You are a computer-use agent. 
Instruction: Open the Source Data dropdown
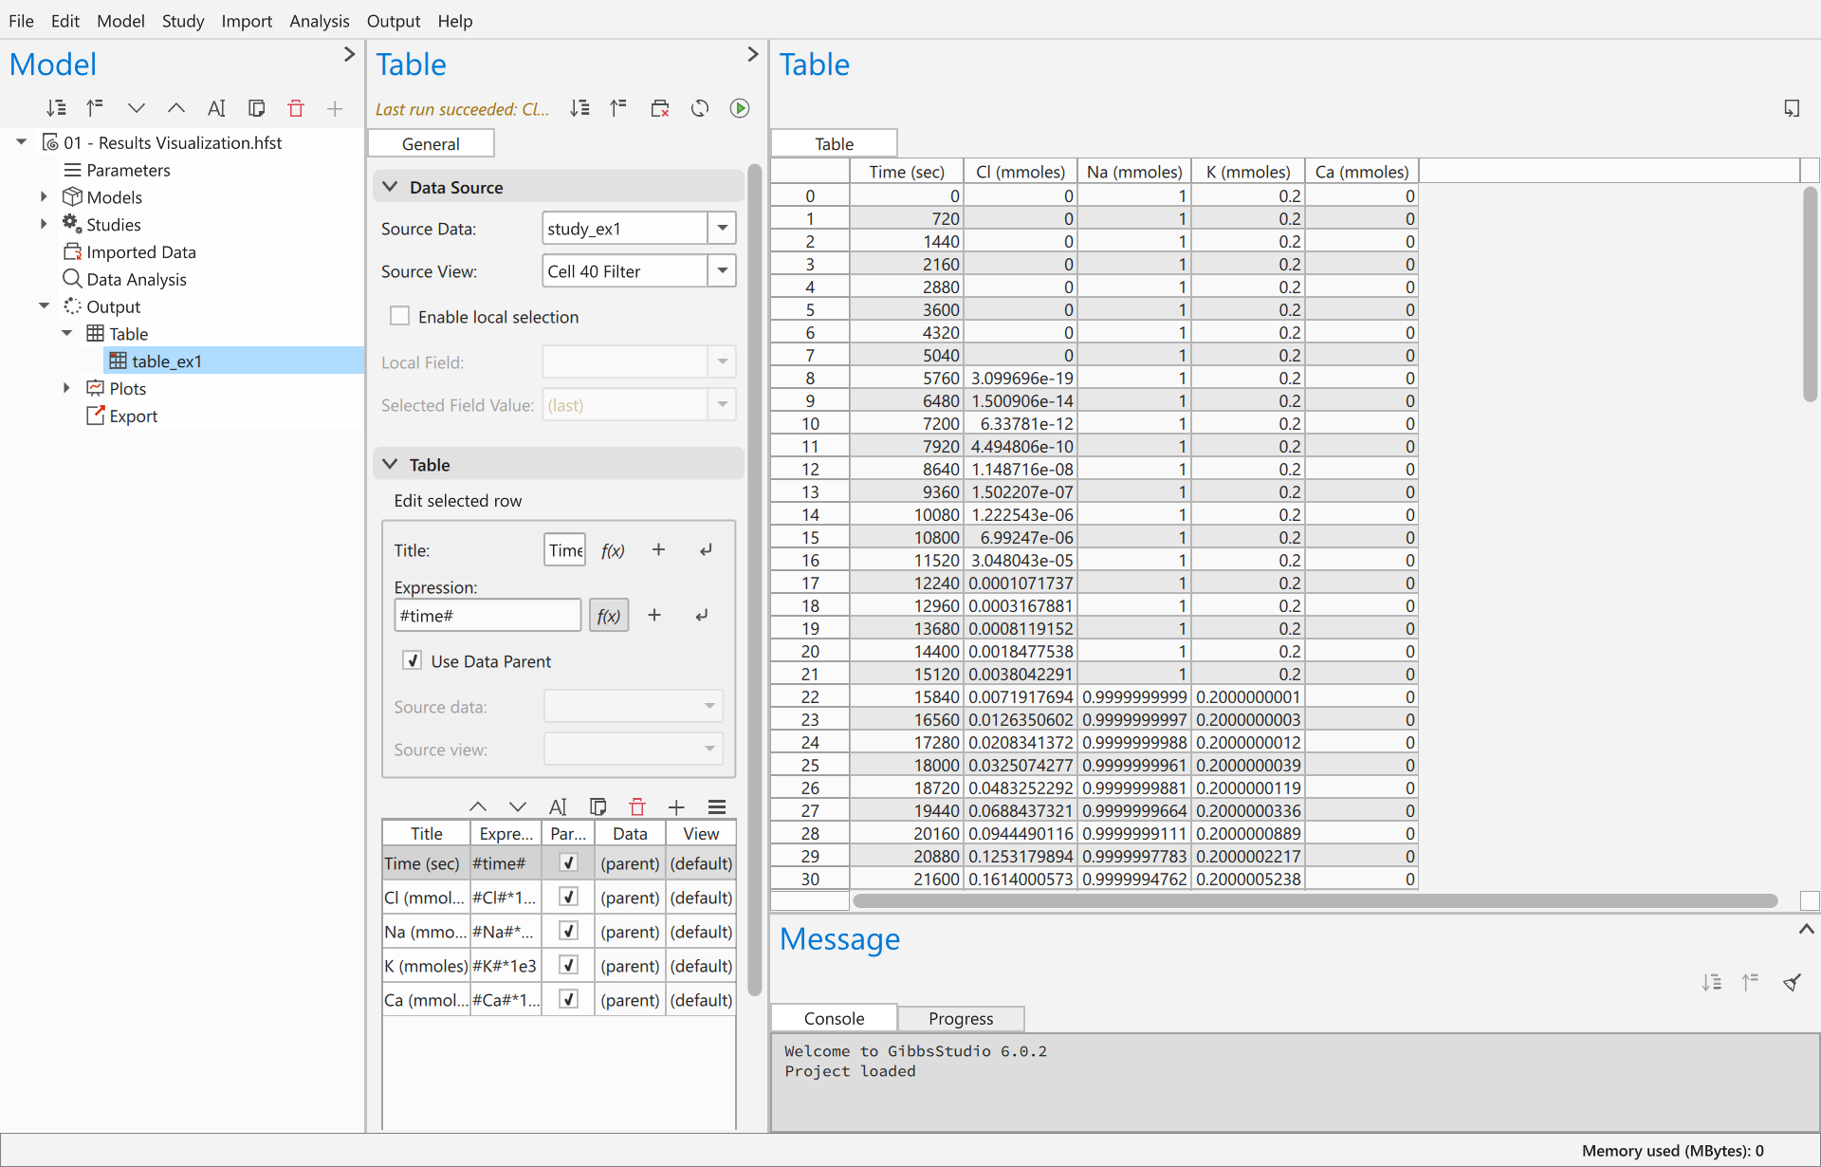click(639, 228)
